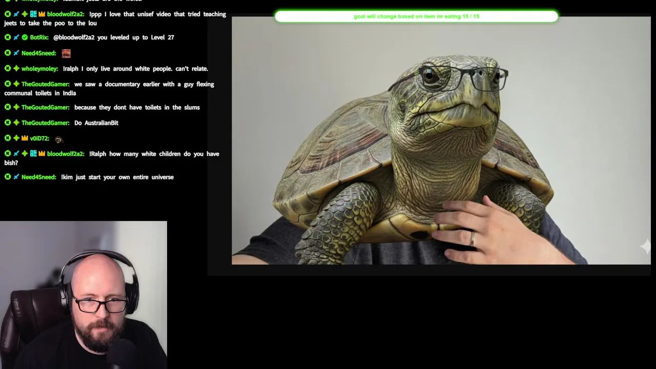Click the text 'just start your own entire universe'
Viewport: 656px width, 369px height.
click(125, 177)
